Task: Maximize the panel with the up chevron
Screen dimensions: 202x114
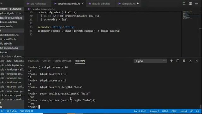Action: point(190,61)
